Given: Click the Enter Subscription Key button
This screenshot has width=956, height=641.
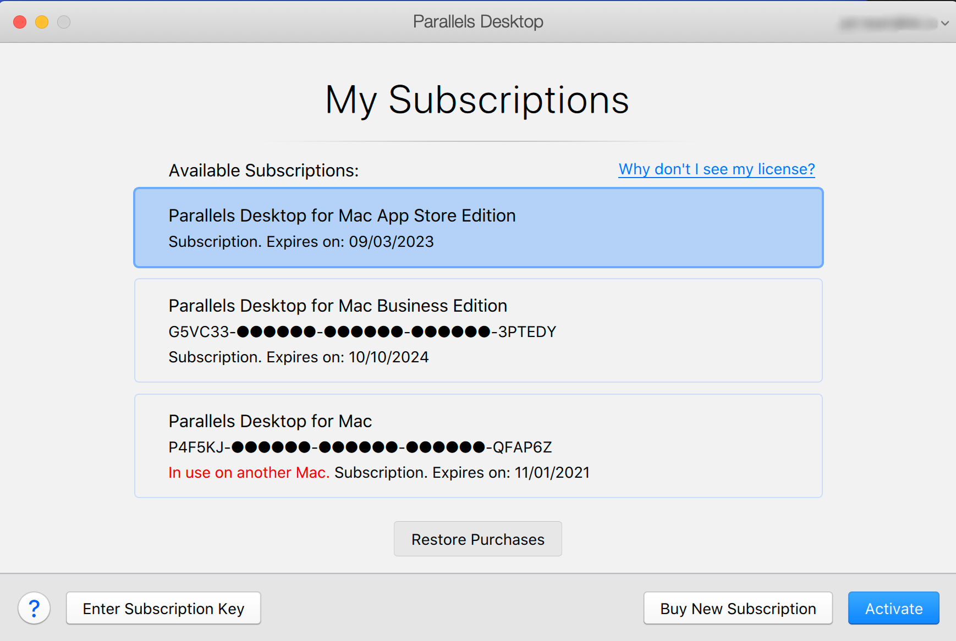Looking at the screenshot, I should [163, 608].
